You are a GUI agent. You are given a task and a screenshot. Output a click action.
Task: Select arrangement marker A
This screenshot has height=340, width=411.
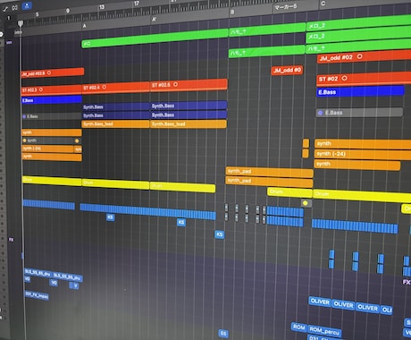(85, 26)
